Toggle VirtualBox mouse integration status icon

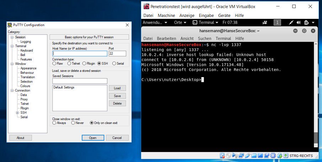coord(279,156)
